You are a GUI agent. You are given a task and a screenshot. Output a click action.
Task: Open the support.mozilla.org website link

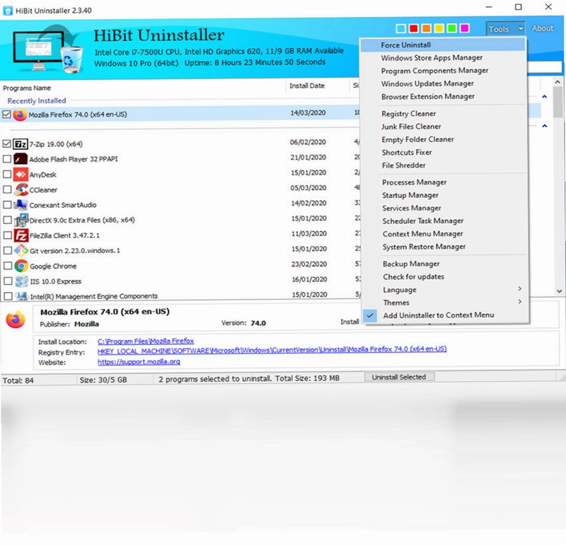pos(139,361)
